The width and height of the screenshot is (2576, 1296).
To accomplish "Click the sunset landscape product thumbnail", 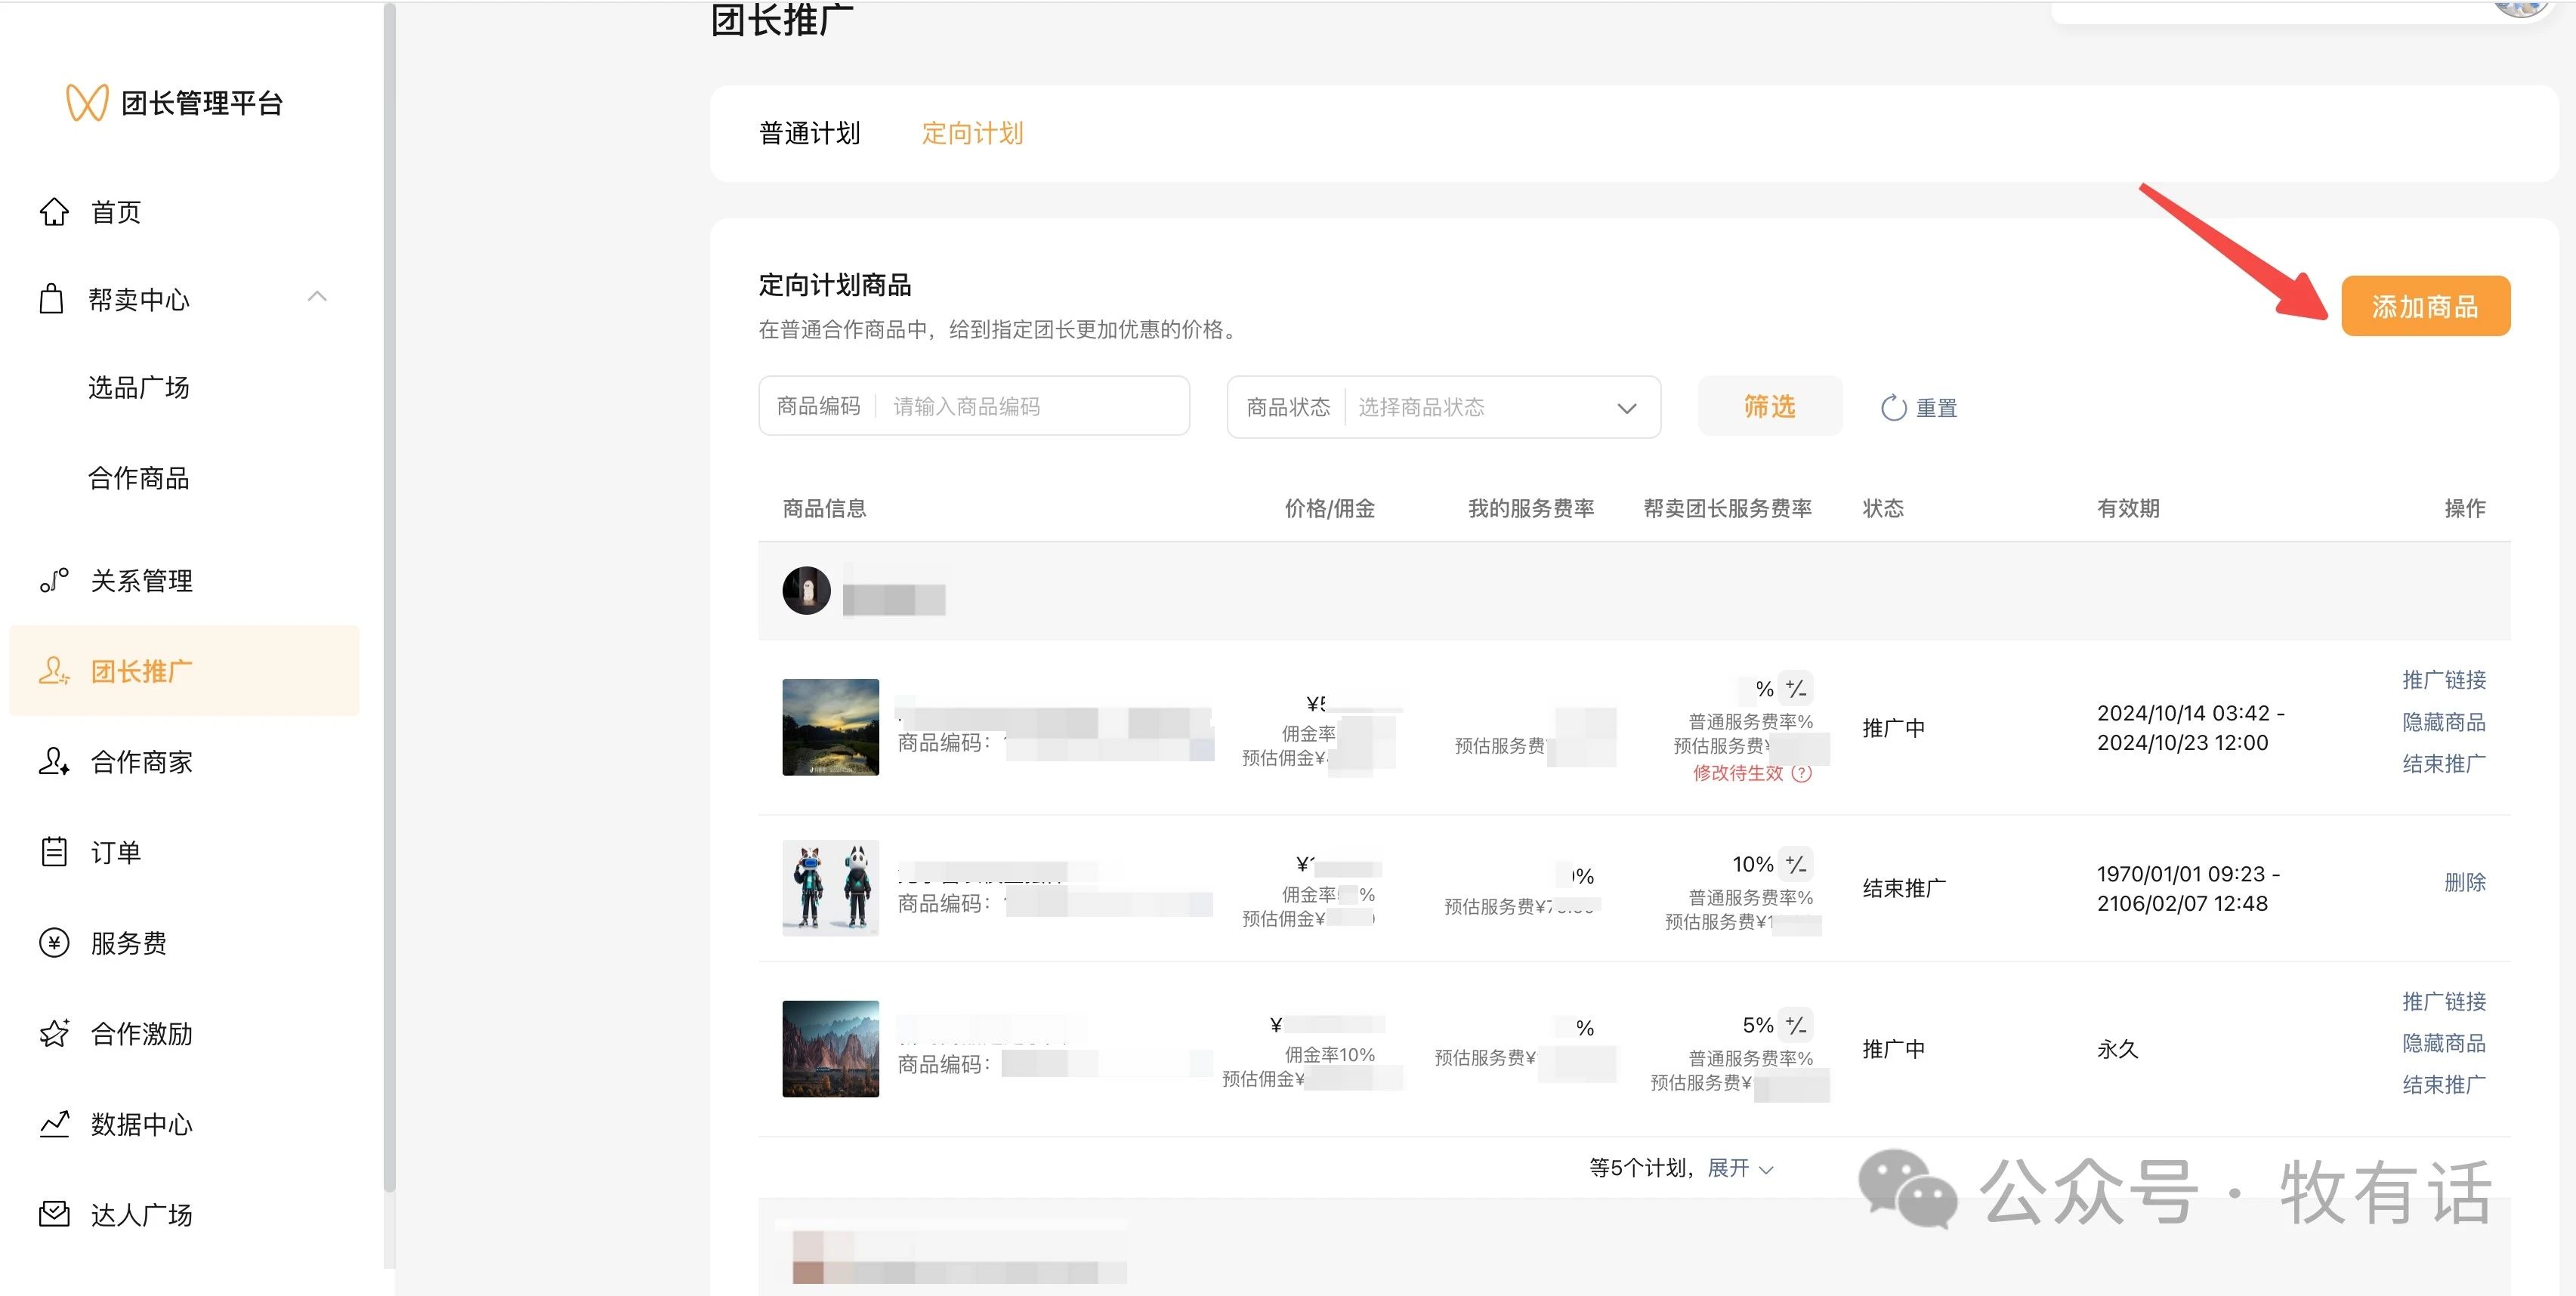I will point(830,727).
